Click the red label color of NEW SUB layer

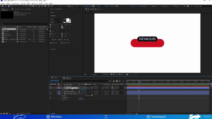pos(59,86)
